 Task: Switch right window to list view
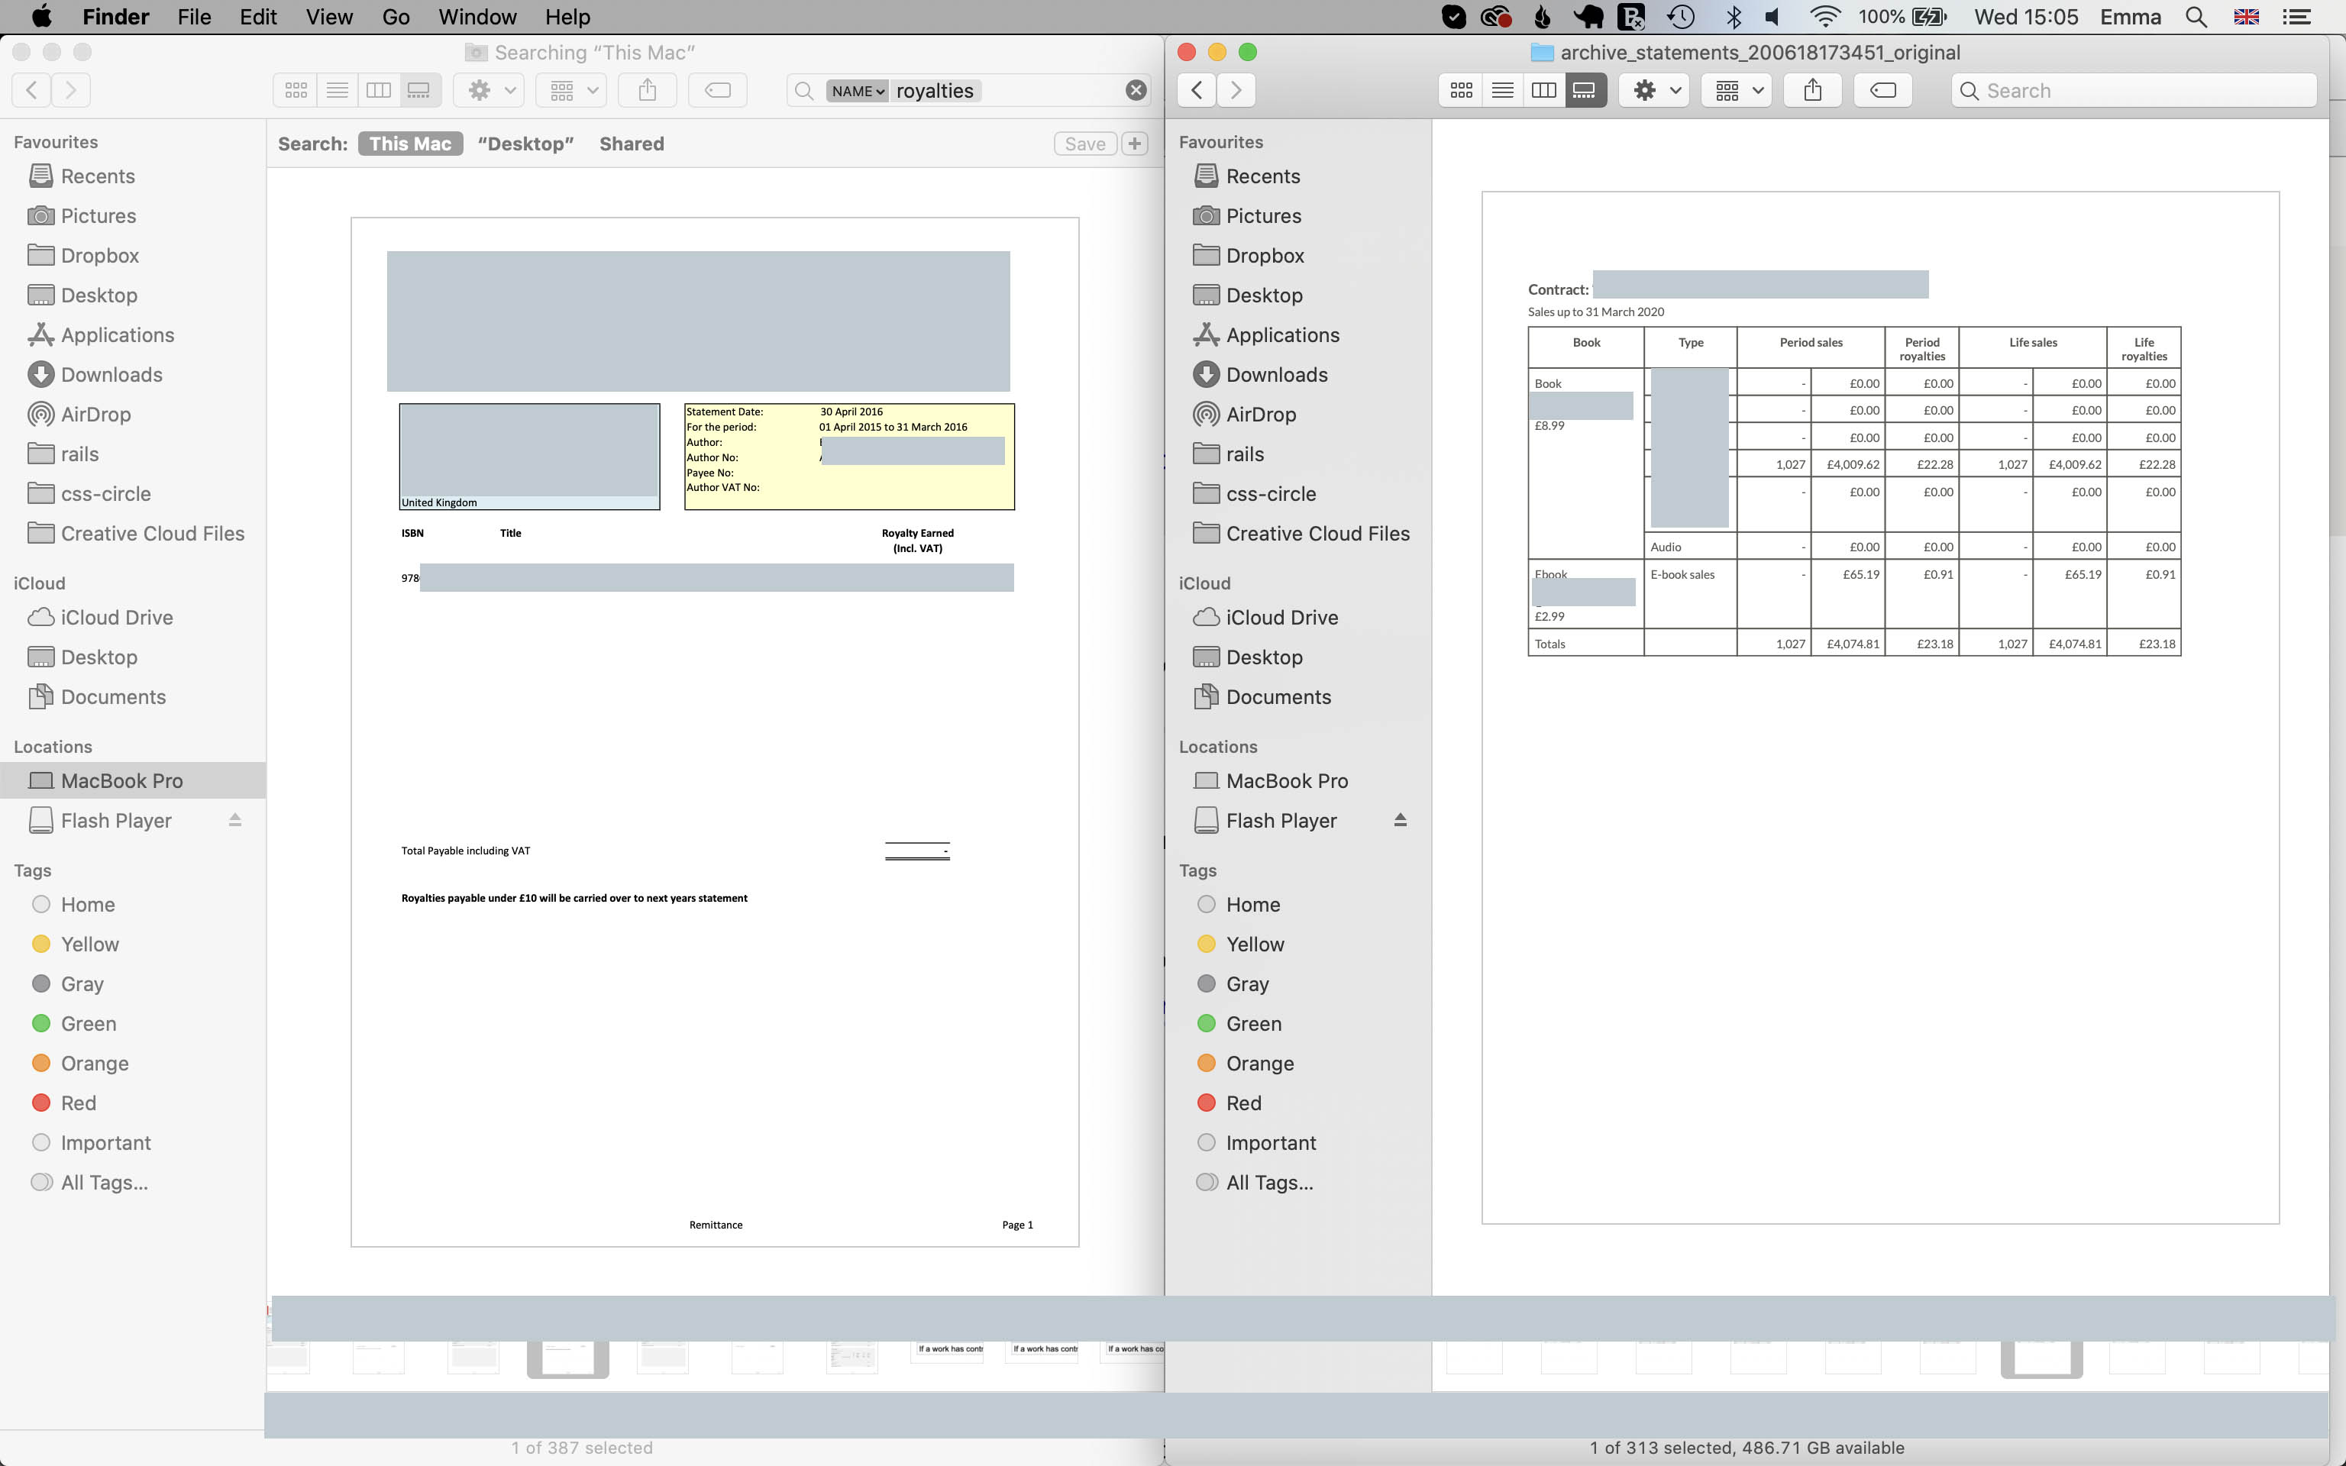coord(1503,90)
